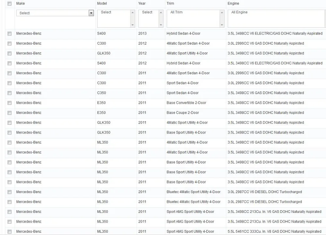Click the Year column header

tap(142, 3)
